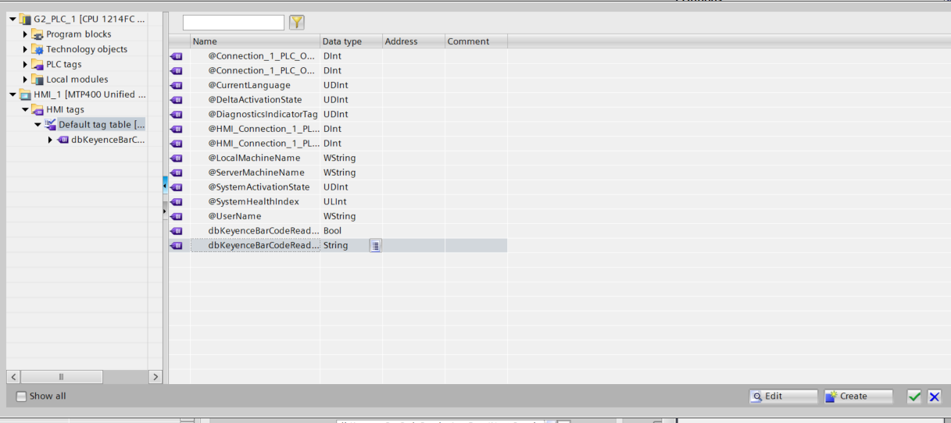Open data type selector in String row
Image resolution: width=951 pixels, height=423 pixels.
click(375, 246)
